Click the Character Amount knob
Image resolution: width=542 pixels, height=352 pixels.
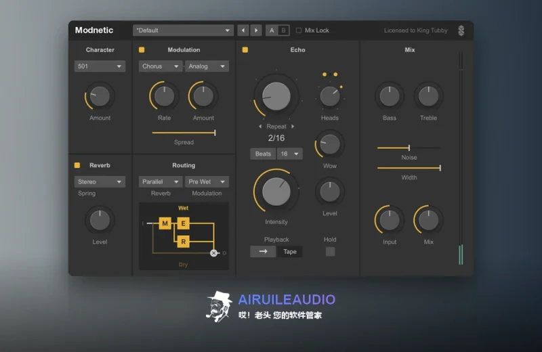[100, 96]
